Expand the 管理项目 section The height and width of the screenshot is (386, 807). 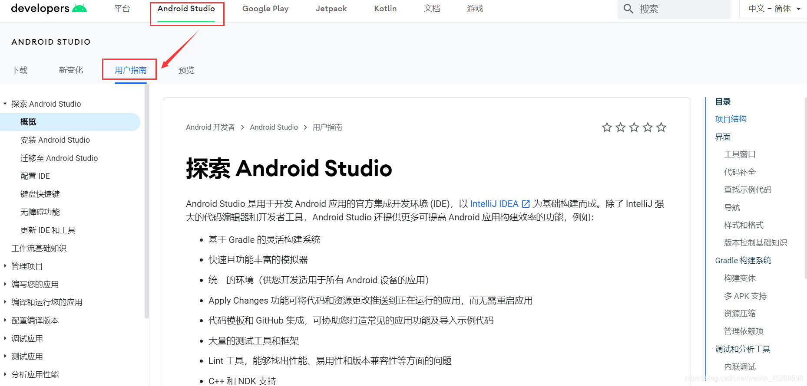[x=5, y=266]
